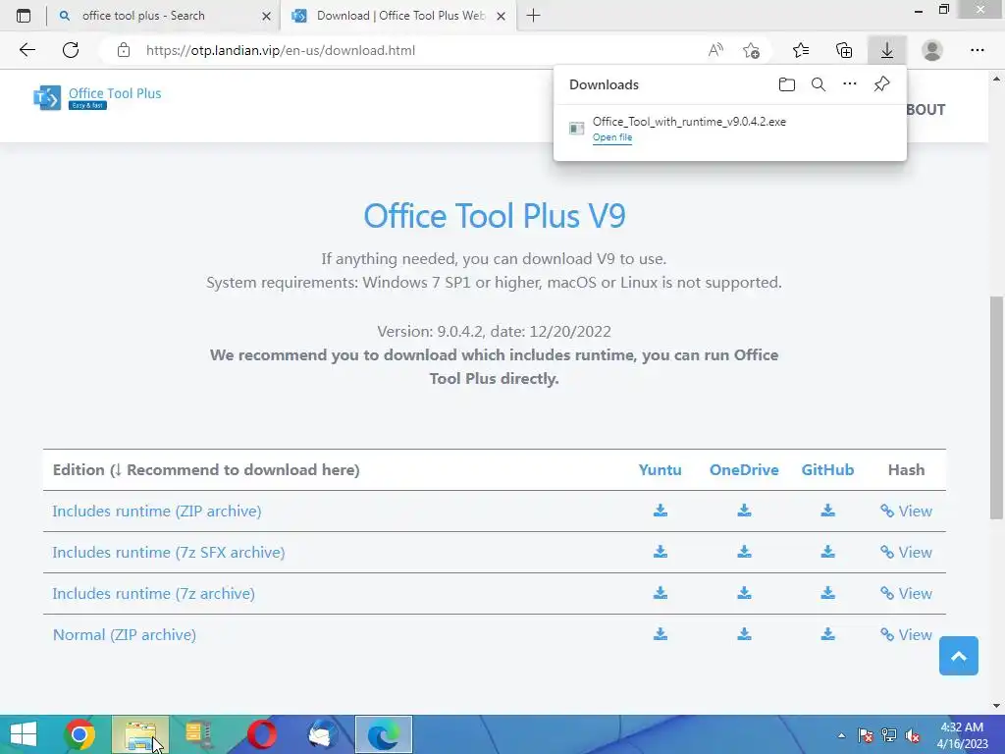
Task: Show hidden system tray icons
Action: pyautogui.click(x=841, y=735)
